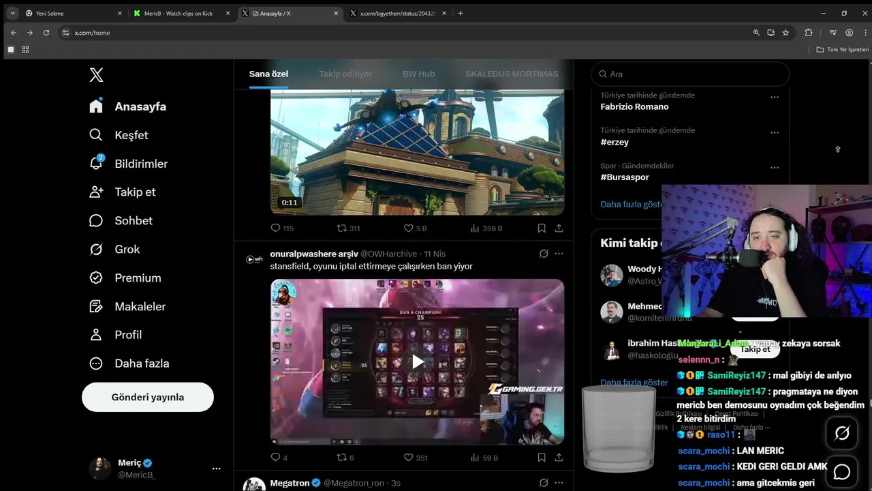Open Bildirimler notifications

click(x=128, y=164)
